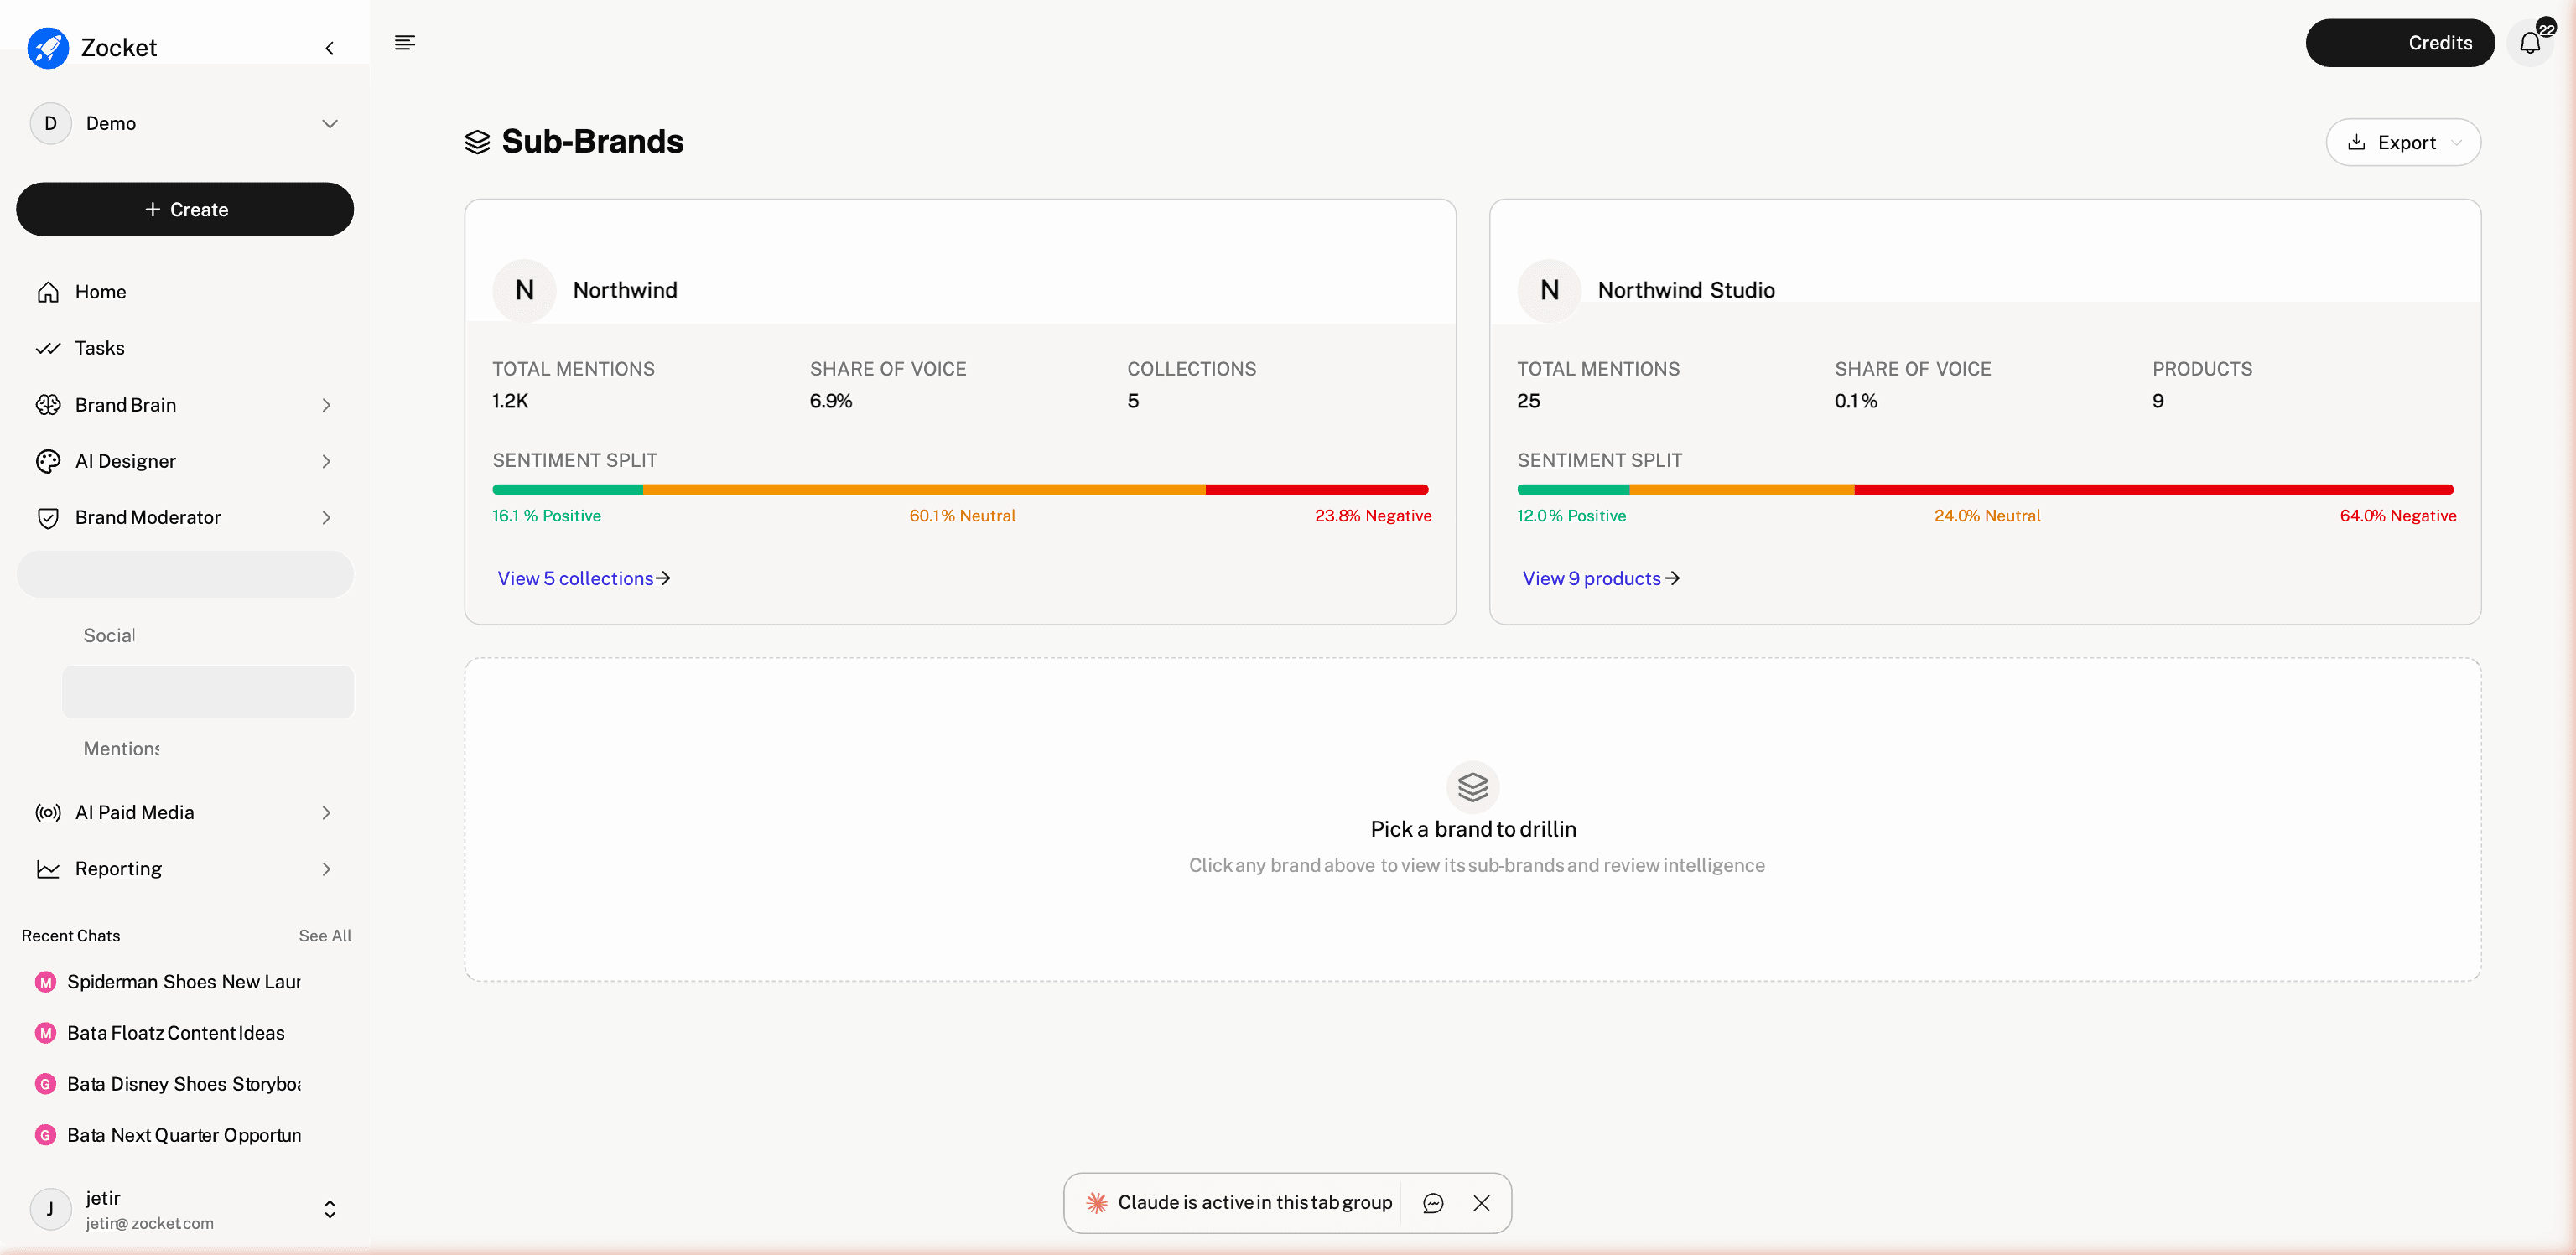Viewport: 2576px width, 1255px height.
Task: Open the jetir account switcher arrows
Action: click(330, 1209)
